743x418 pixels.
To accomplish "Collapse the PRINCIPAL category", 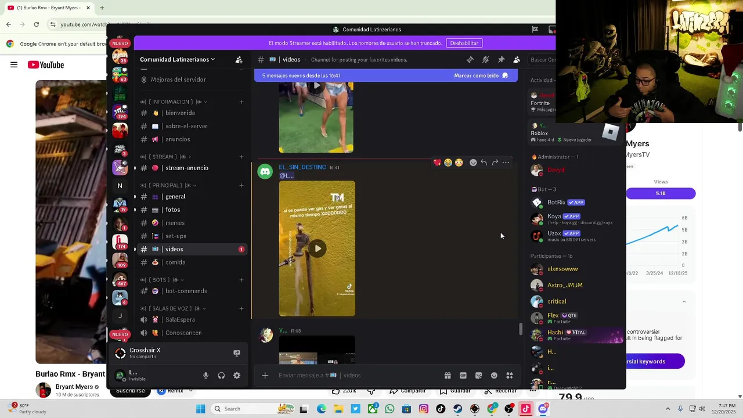I will tap(168, 185).
